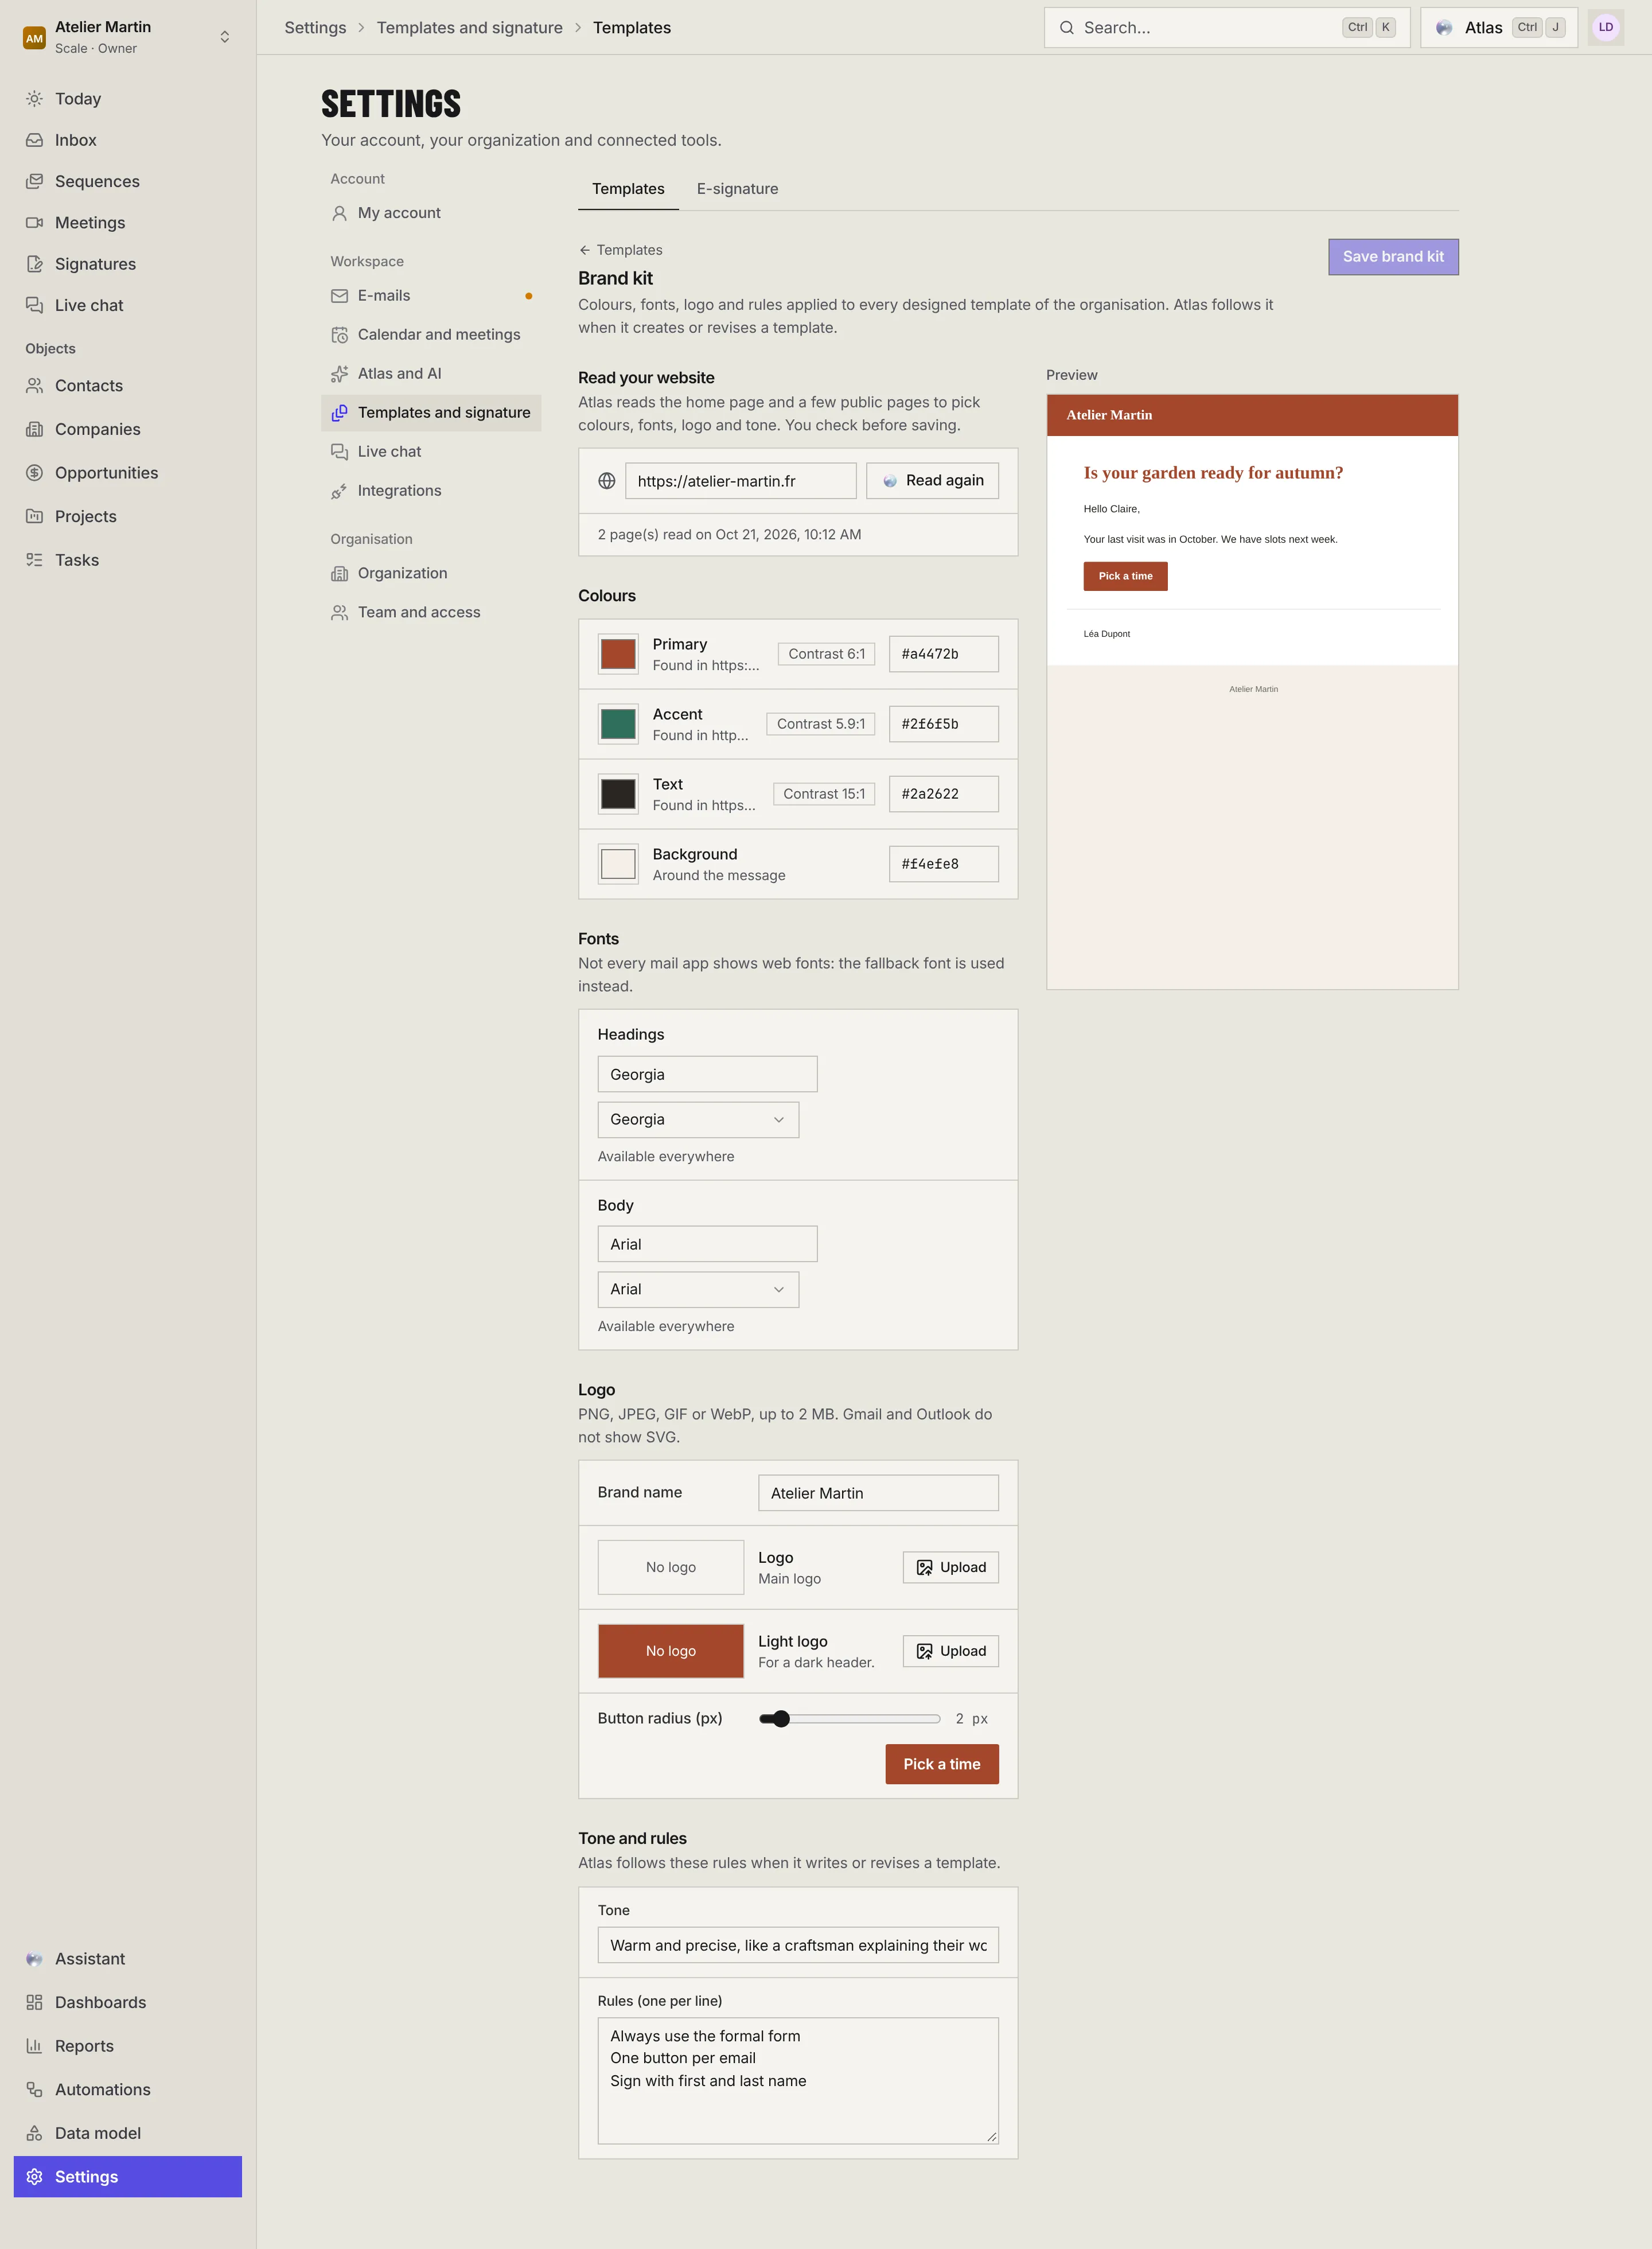Click the Button radius slider
Image resolution: width=1652 pixels, height=2249 pixels.
[x=849, y=1718]
